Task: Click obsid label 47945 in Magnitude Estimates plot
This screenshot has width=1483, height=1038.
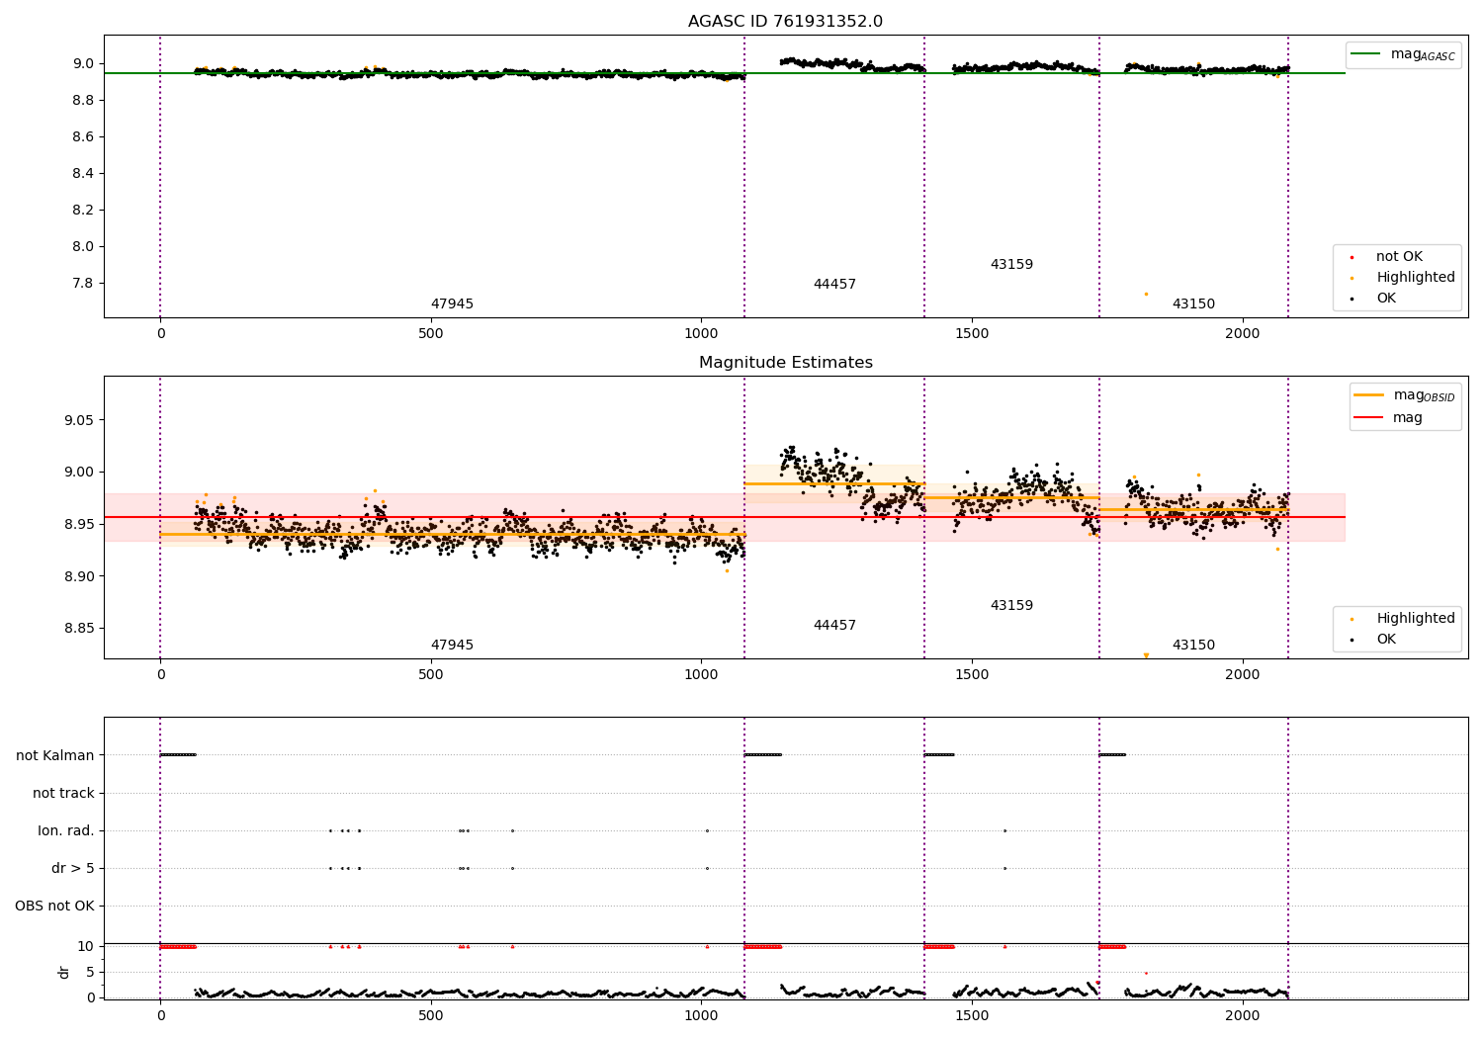Action: pos(452,646)
